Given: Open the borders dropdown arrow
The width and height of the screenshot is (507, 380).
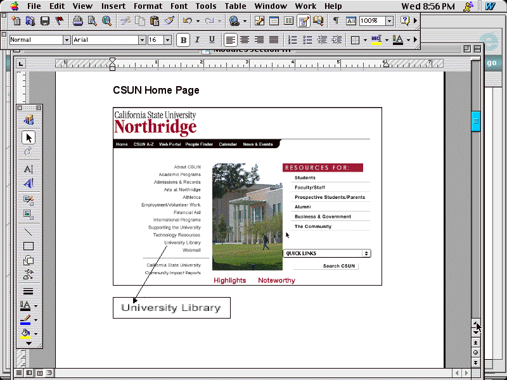Looking at the screenshot, I should pyautogui.click(x=365, y=40).
